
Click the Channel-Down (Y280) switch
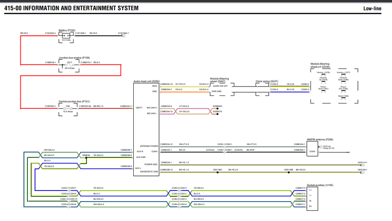click(344, 82)
